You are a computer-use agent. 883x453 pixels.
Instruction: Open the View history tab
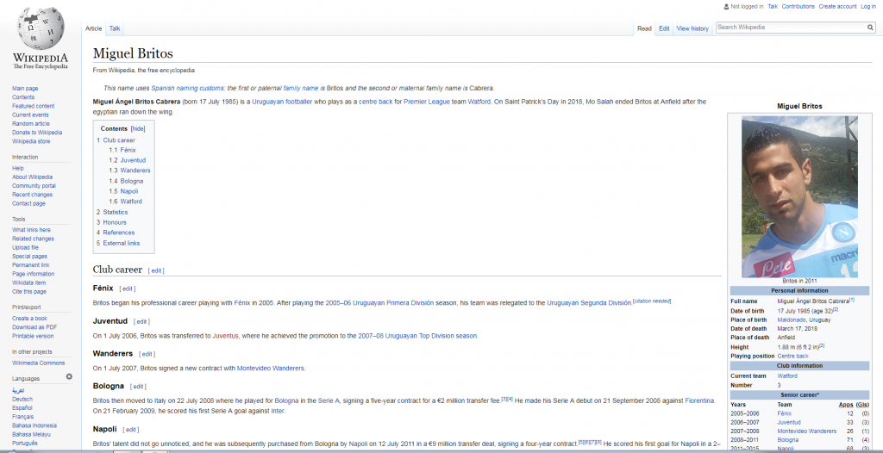point(692,28)
